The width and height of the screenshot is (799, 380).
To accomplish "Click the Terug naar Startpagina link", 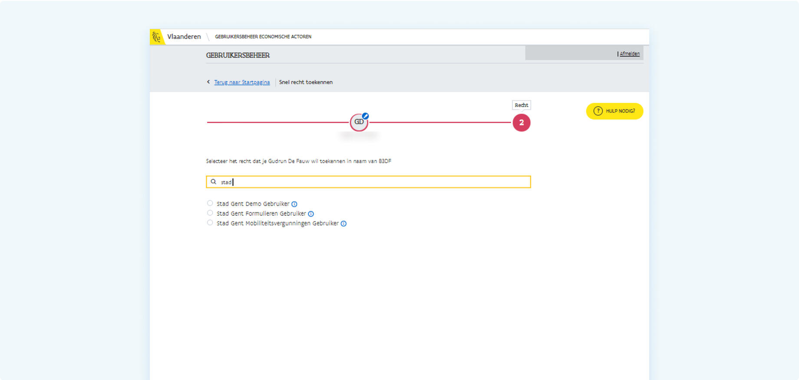I will coord(242,82).
